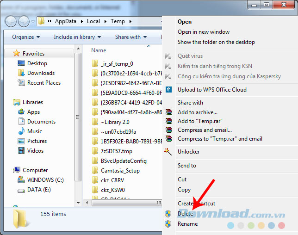Viewport: 298px width, 235px height.
Task: Click the WINDOWS (C:) drive icon
Action: coord(21,179)
